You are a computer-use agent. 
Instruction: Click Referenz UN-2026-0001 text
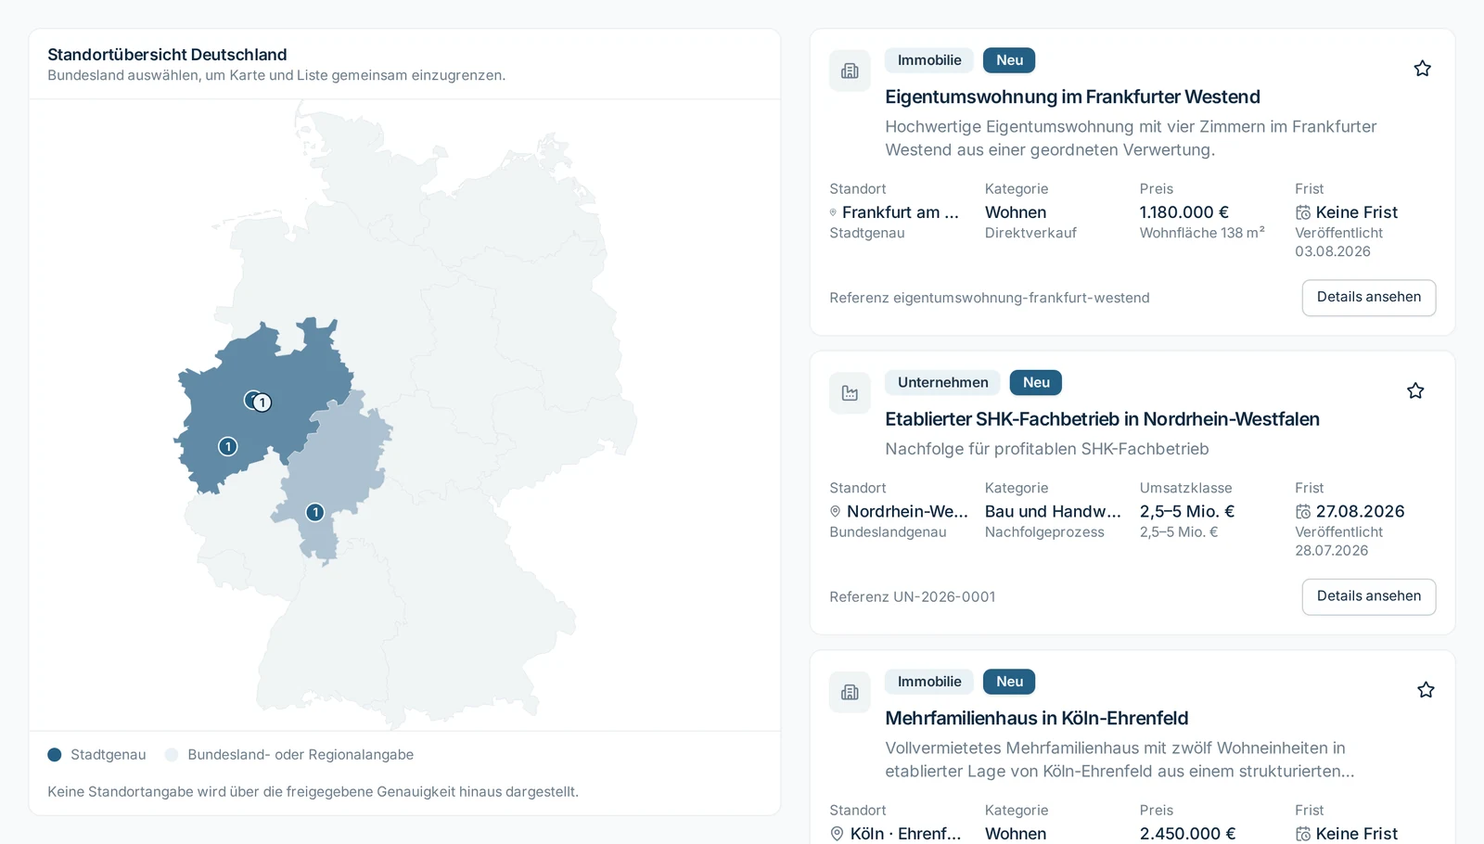(x=913, y=596)
